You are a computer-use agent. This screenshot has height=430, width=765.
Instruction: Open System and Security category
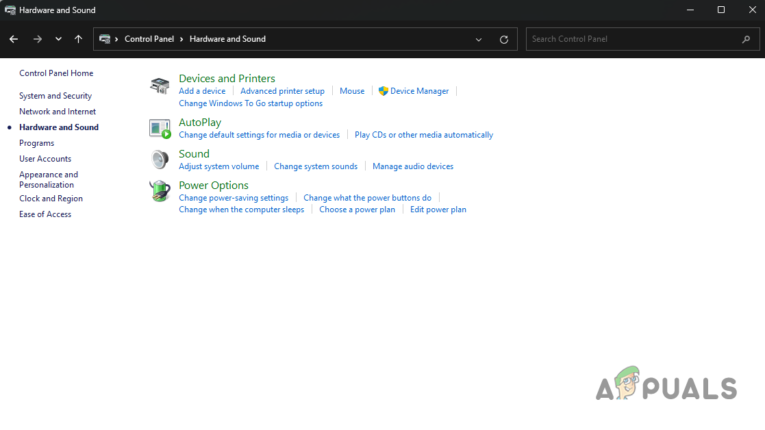click(55, 96)
